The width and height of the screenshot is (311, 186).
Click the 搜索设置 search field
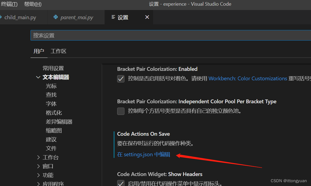tap(170, 35)
